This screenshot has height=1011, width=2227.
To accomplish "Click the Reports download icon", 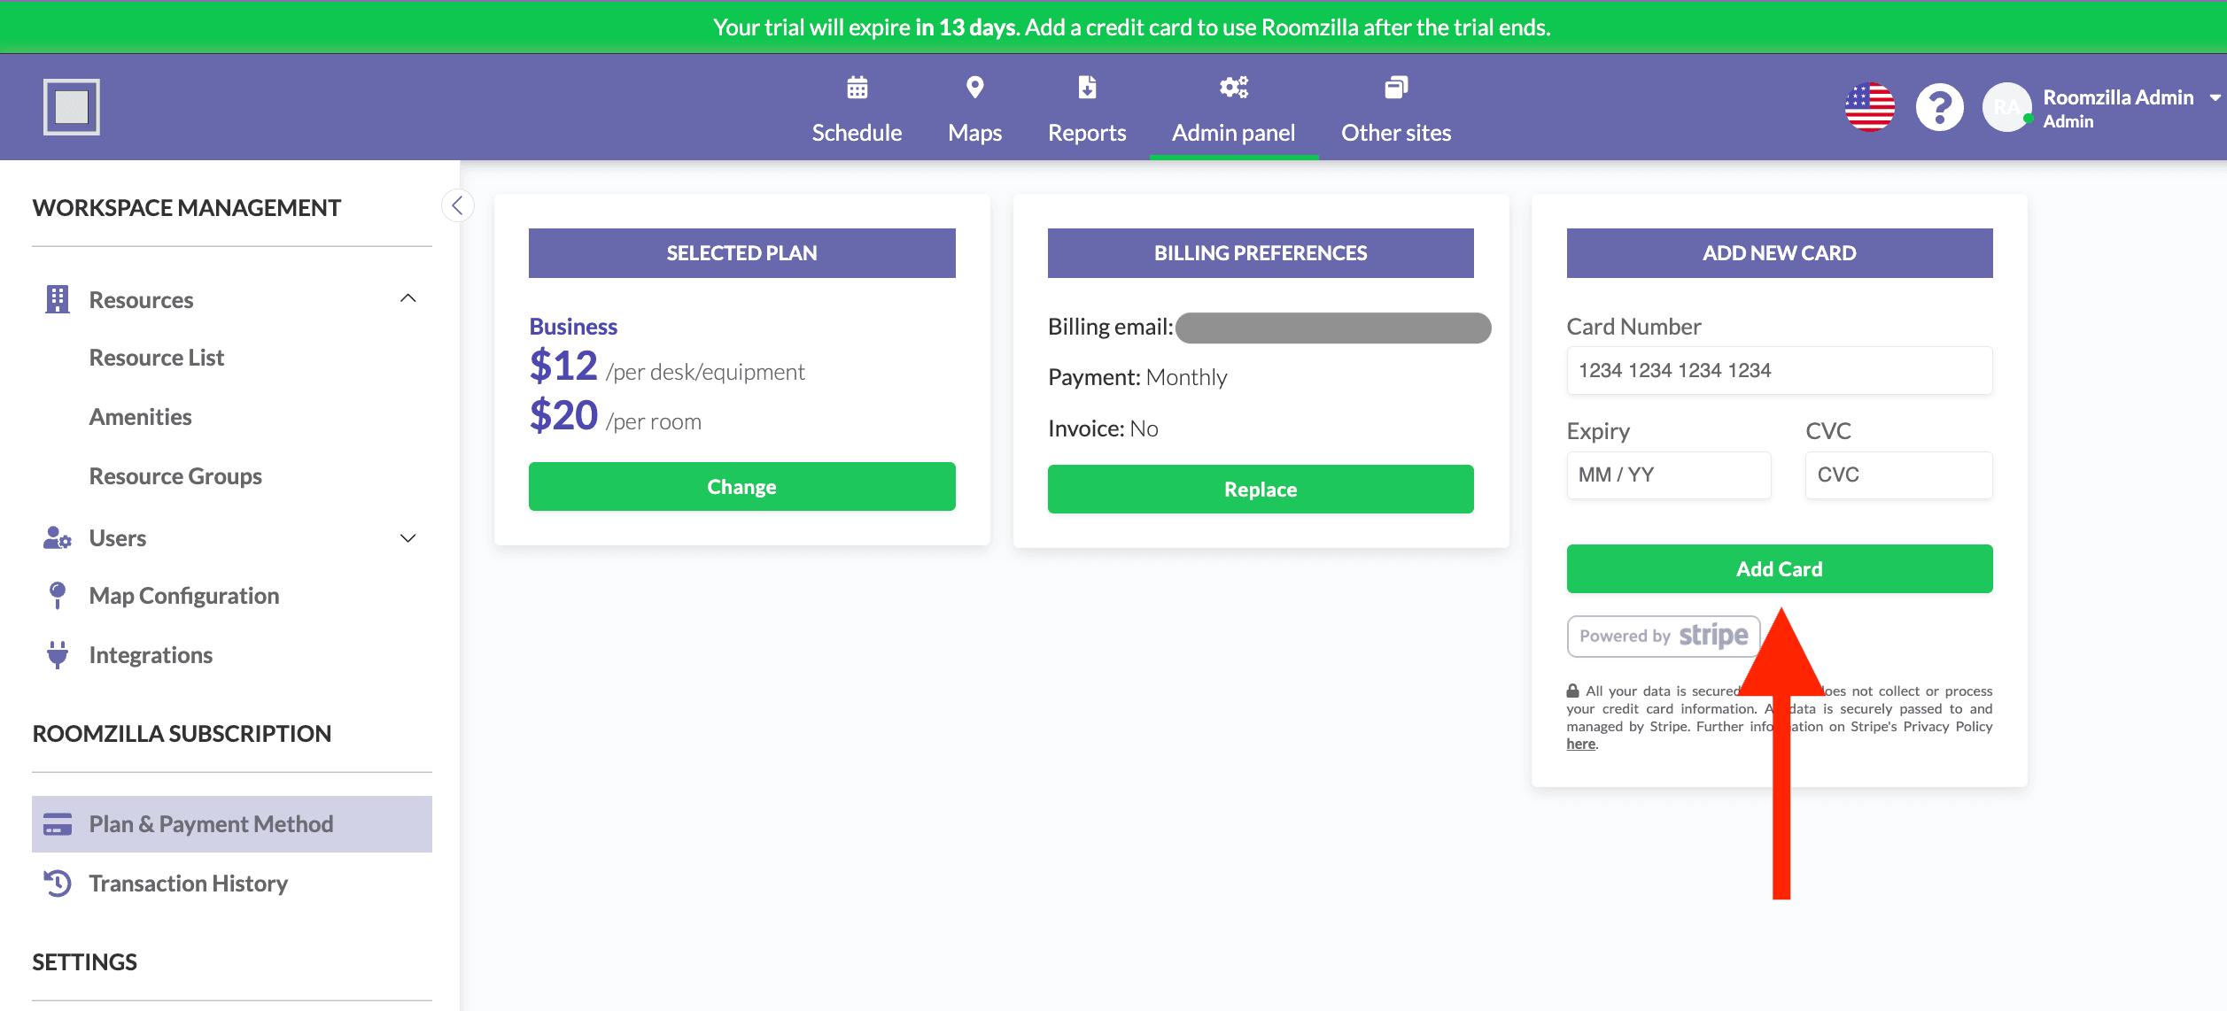I will click(x=1087, y=88).
